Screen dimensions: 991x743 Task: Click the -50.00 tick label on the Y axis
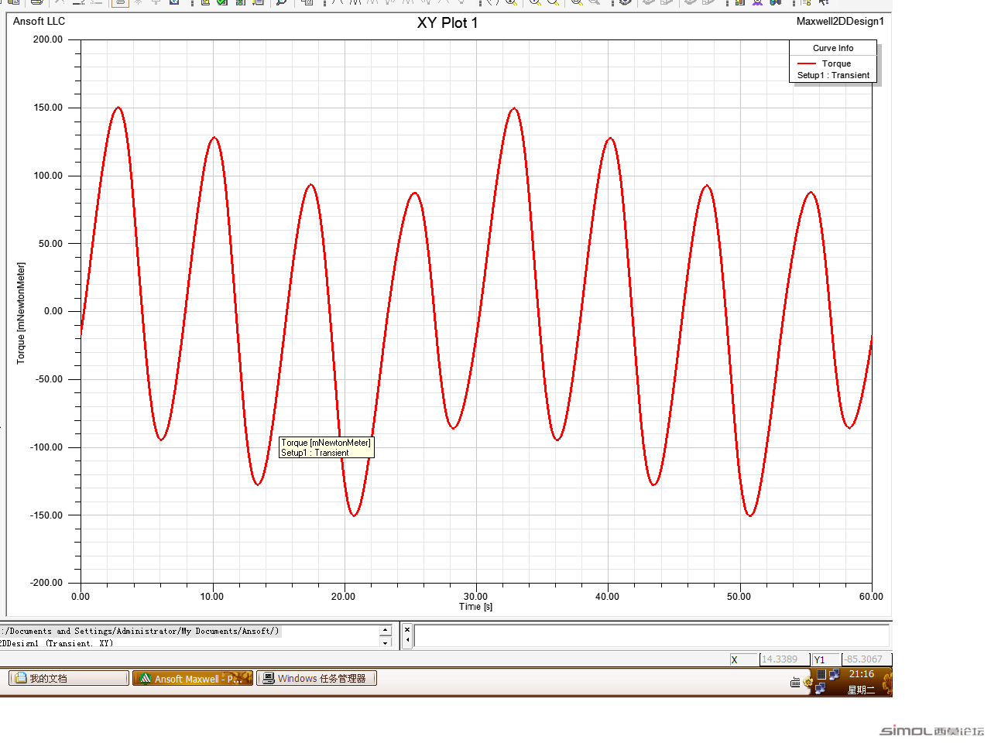tap(50, 379)
